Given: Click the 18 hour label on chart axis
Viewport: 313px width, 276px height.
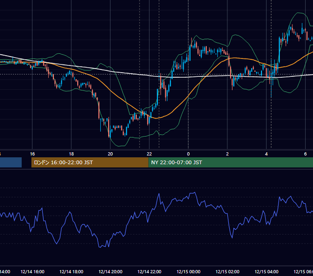Looking at the screenshot, I should click(x=71, y=154).
